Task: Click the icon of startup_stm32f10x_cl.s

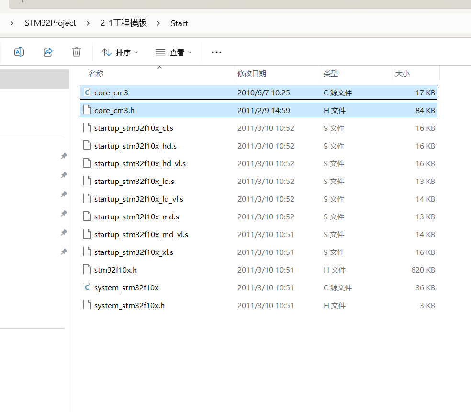Action: click(x=87, y=128)
